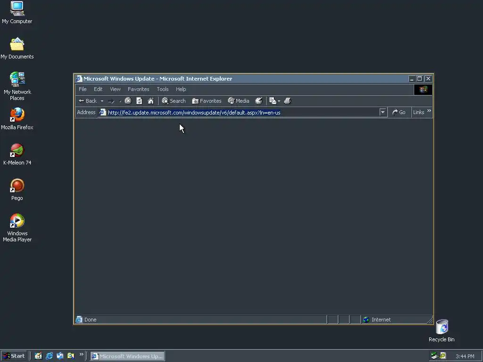Open the Start menu
483x362 pixels.
pyautogui.click(x=14, y=356)
